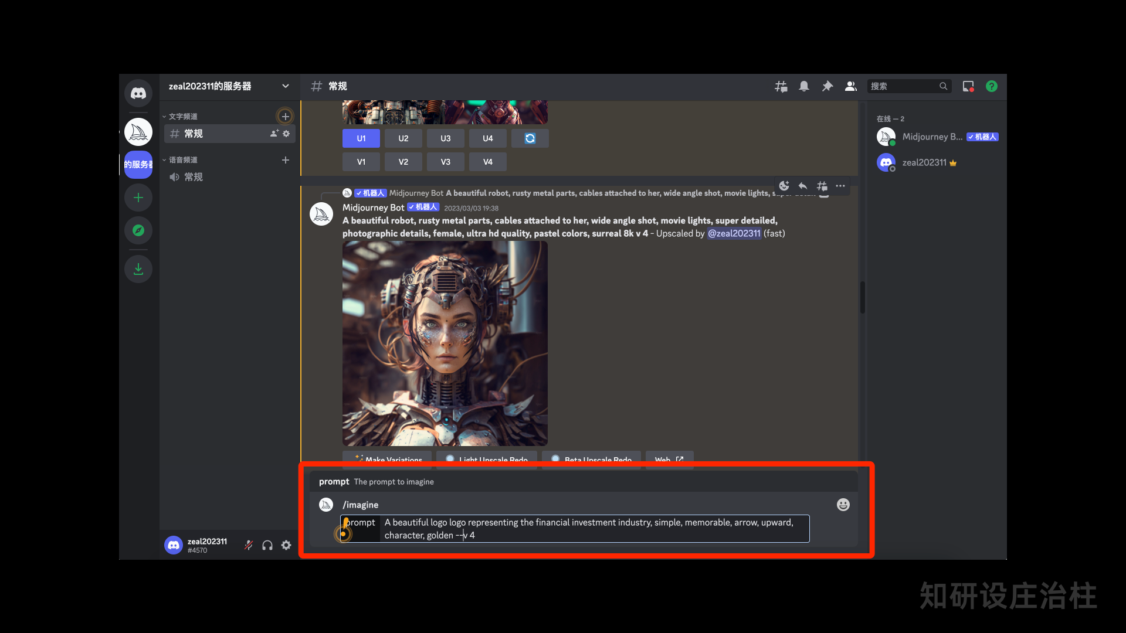Open the inbox icon in header
The image size is (1126, 633).
[x=968, y=86]
